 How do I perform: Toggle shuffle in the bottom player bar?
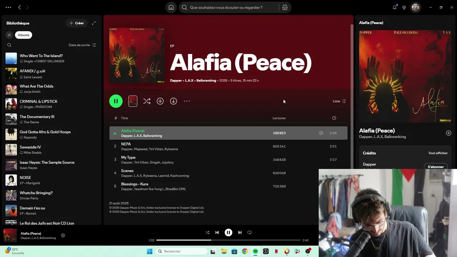tap(207, 232)
